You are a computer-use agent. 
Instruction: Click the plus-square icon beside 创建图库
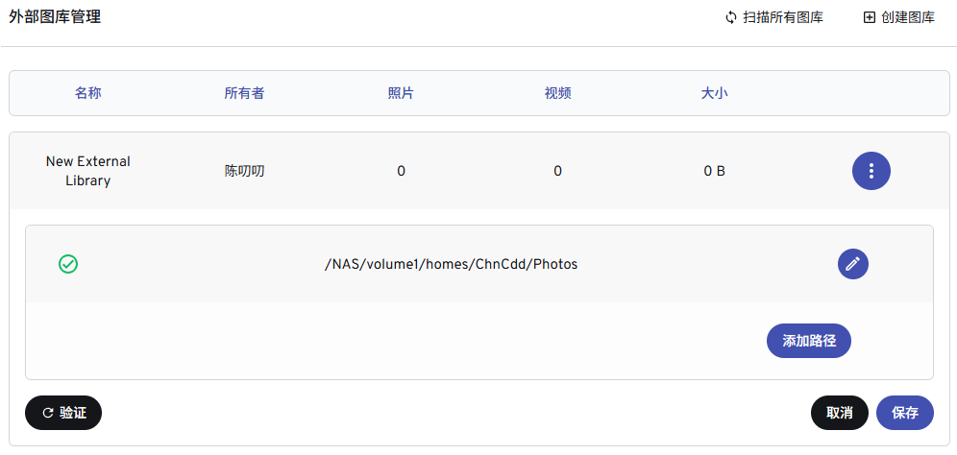click(x=870, y=17)
